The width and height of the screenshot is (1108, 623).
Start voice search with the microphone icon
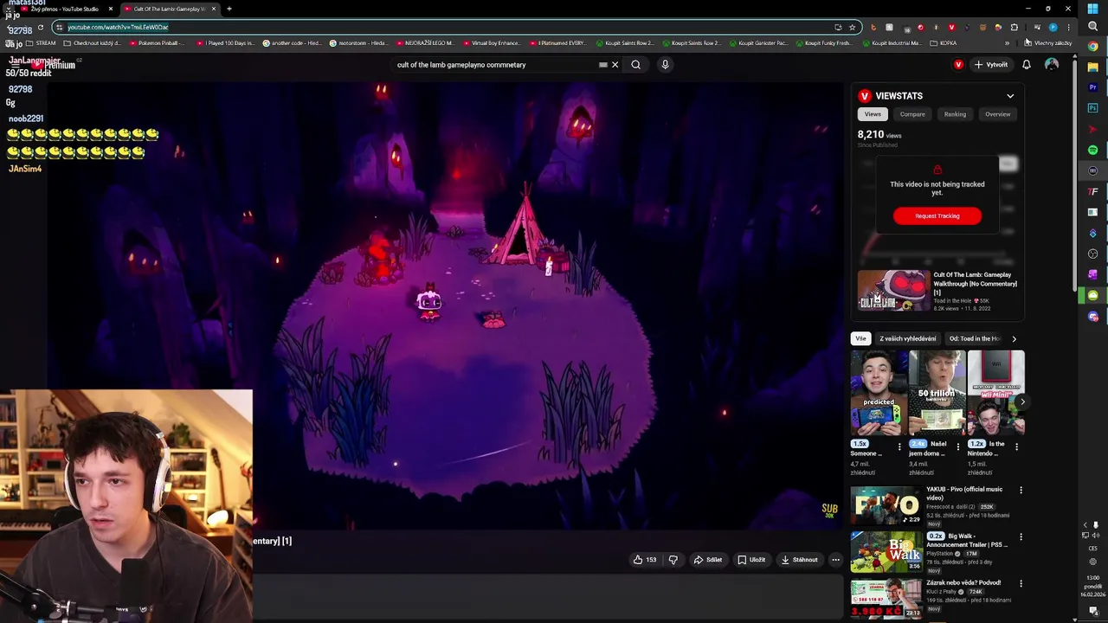click(x=665, y=65)
